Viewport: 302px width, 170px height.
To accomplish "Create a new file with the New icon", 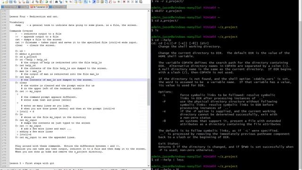I will point(3,2).
